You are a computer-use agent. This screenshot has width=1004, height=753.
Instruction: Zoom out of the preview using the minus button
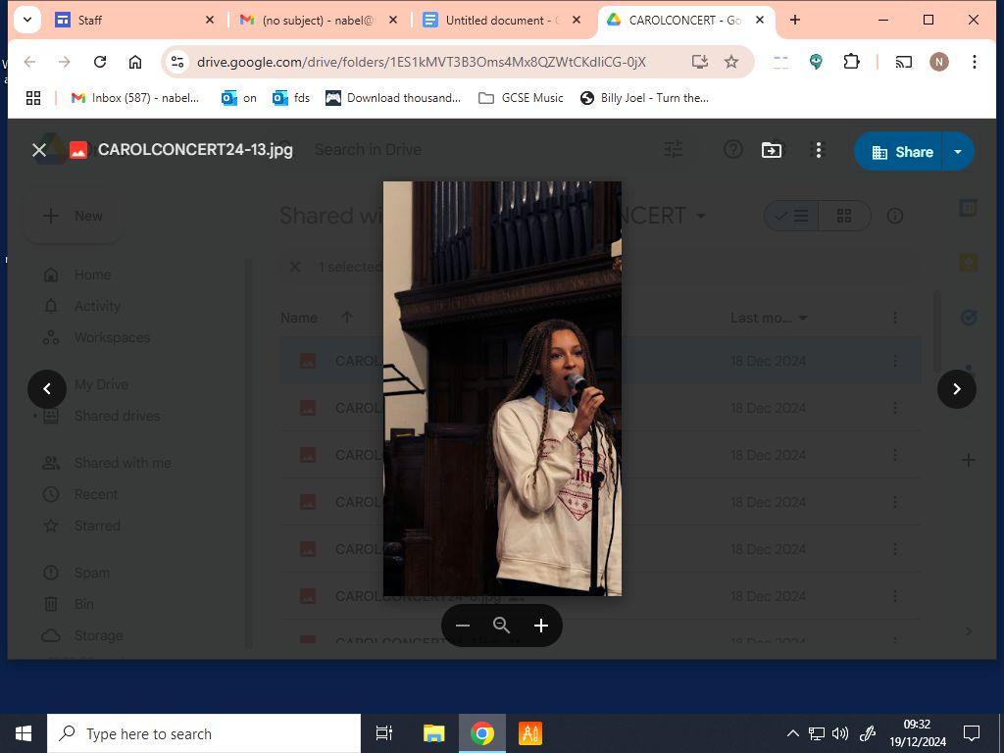pos(463,626)
